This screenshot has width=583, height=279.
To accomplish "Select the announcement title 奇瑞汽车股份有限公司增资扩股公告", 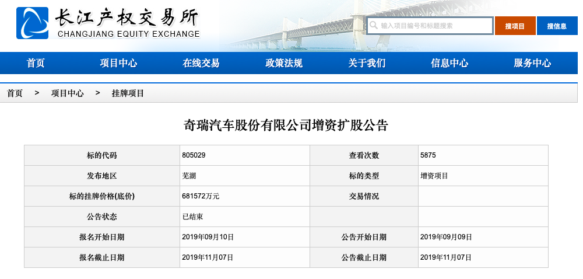I will (x=286, y=125).
